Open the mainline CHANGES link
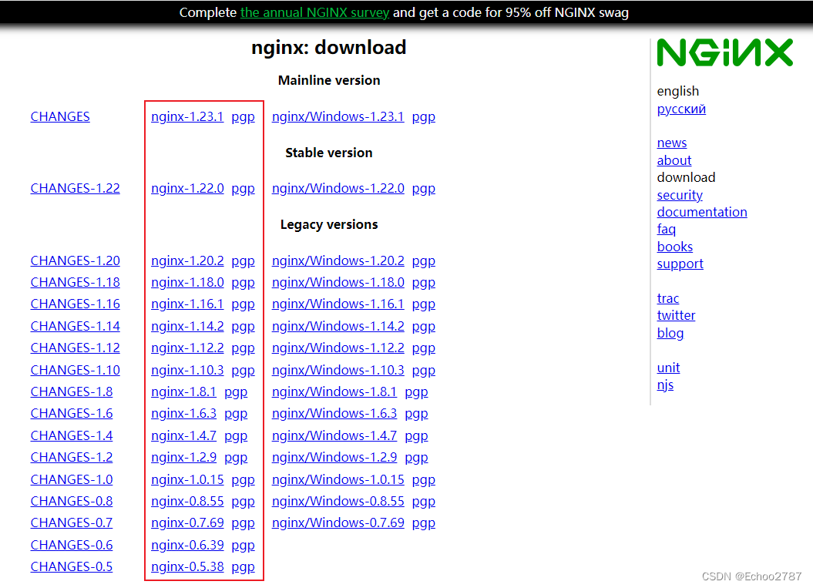The height and width of the screenshot is (588, 813). (60, 116)
